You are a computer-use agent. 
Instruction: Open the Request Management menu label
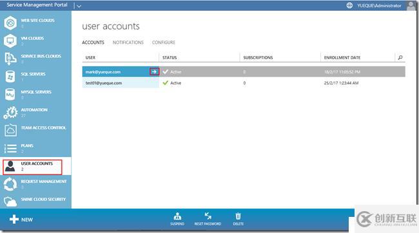(44, 182)
